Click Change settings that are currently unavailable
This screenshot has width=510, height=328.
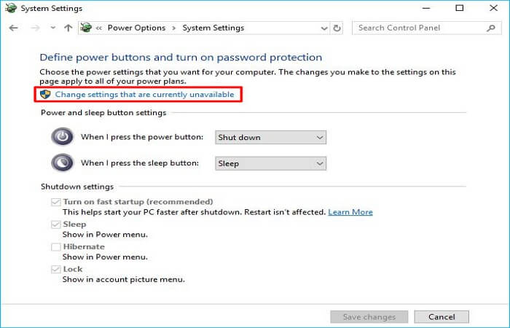click(144, 95)
